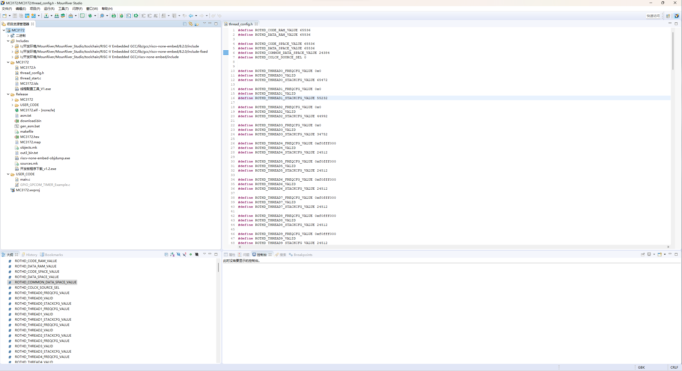
Task: Click the outline panel vertical scrollbar
Action: point(218,267)
